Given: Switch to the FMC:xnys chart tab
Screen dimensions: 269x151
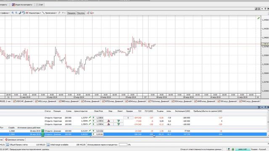Looking at the screenshot, I should [249, 102].
